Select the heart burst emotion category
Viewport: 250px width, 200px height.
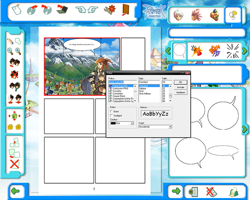click(x=197, y=51)
